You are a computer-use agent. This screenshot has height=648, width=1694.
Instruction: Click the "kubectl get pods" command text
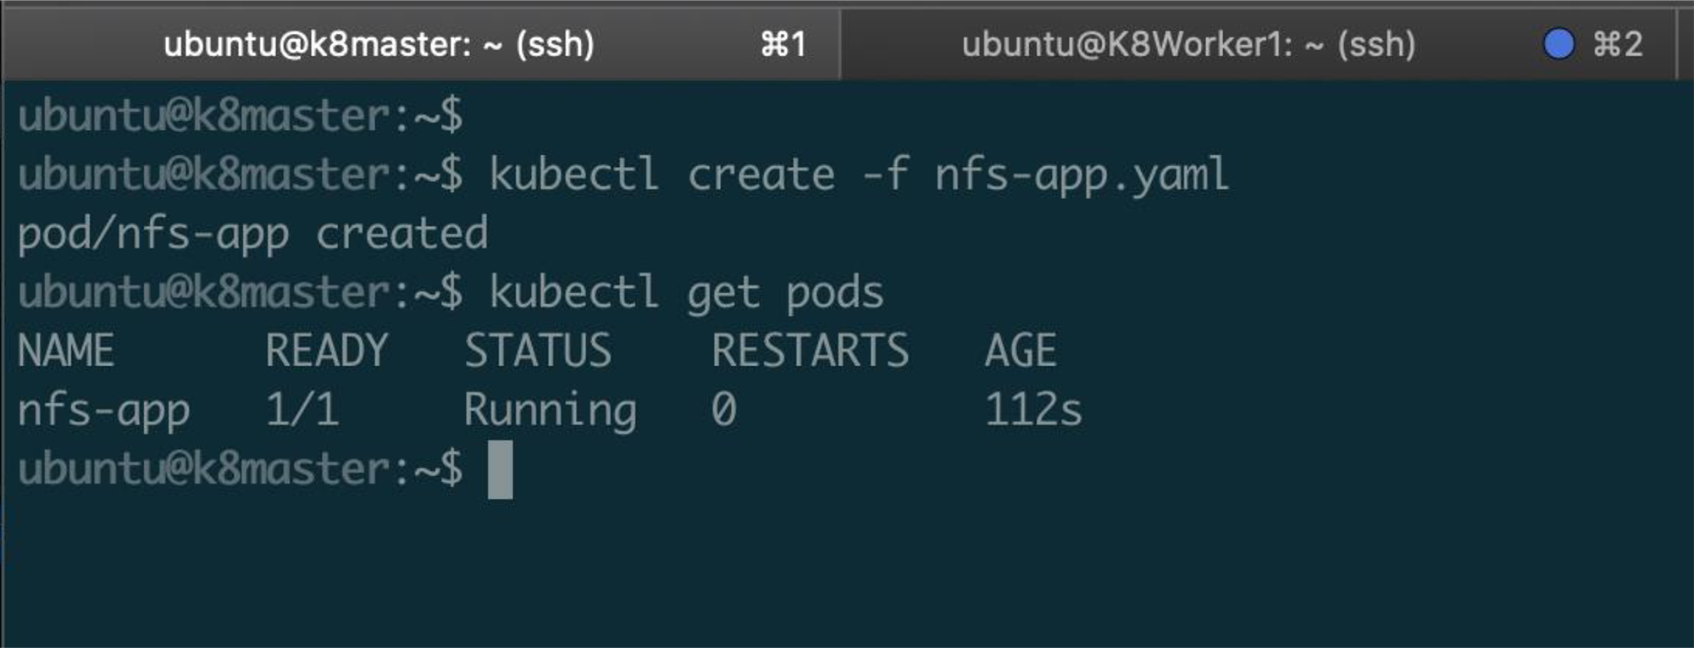pyautogui.click(x=686, y=293)
